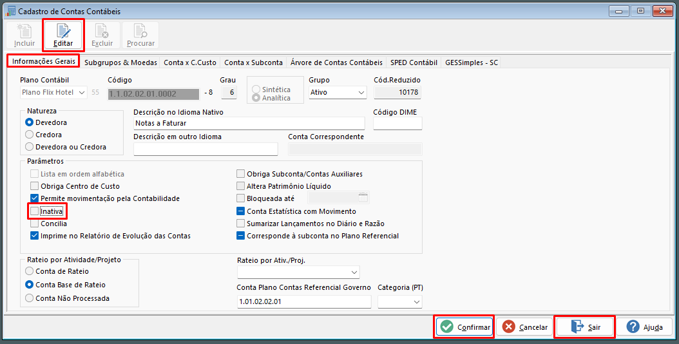Select the Analítica radio option
The height and width of the screenshot is (344, 679).
pos(256,98)
